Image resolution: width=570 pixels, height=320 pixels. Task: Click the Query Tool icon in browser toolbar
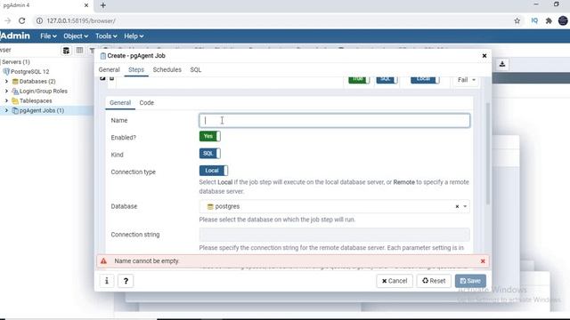coord(66,51)
